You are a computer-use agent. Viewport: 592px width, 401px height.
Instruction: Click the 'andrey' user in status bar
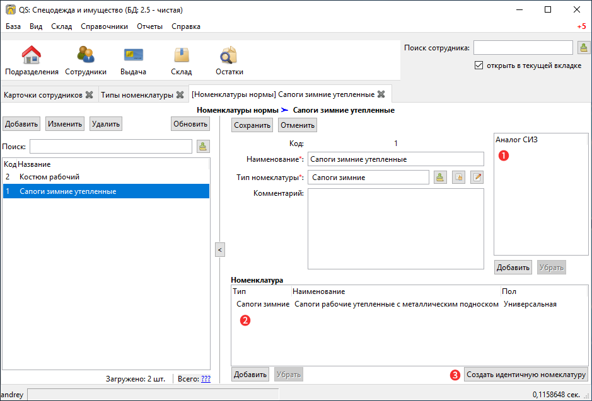12,395
